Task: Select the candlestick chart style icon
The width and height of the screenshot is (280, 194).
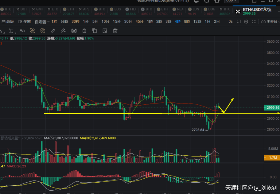Action: 74,31
